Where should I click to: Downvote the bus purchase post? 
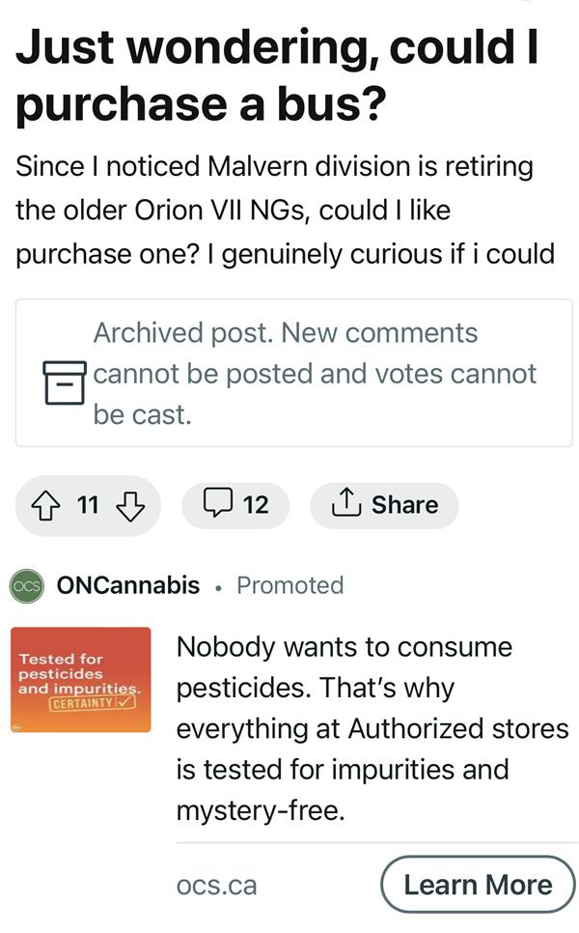(x=129, y=504)
